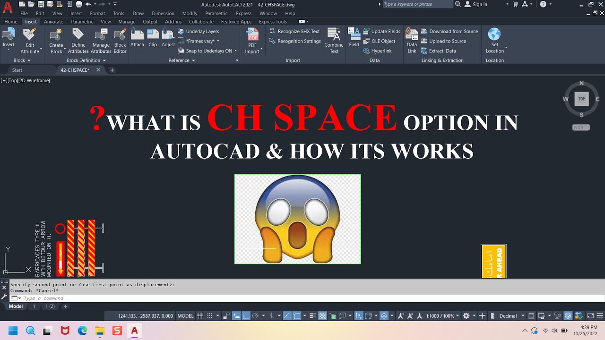Toggle MODEL space button in status bar

[x=186, y=316]
